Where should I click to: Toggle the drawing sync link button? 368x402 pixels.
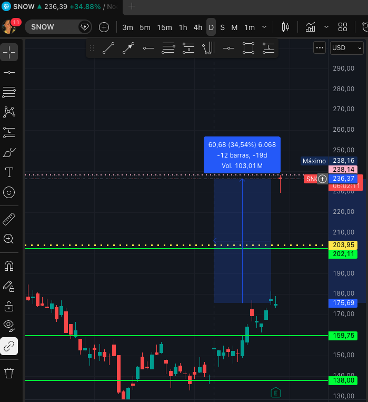[x=9, y=346]
